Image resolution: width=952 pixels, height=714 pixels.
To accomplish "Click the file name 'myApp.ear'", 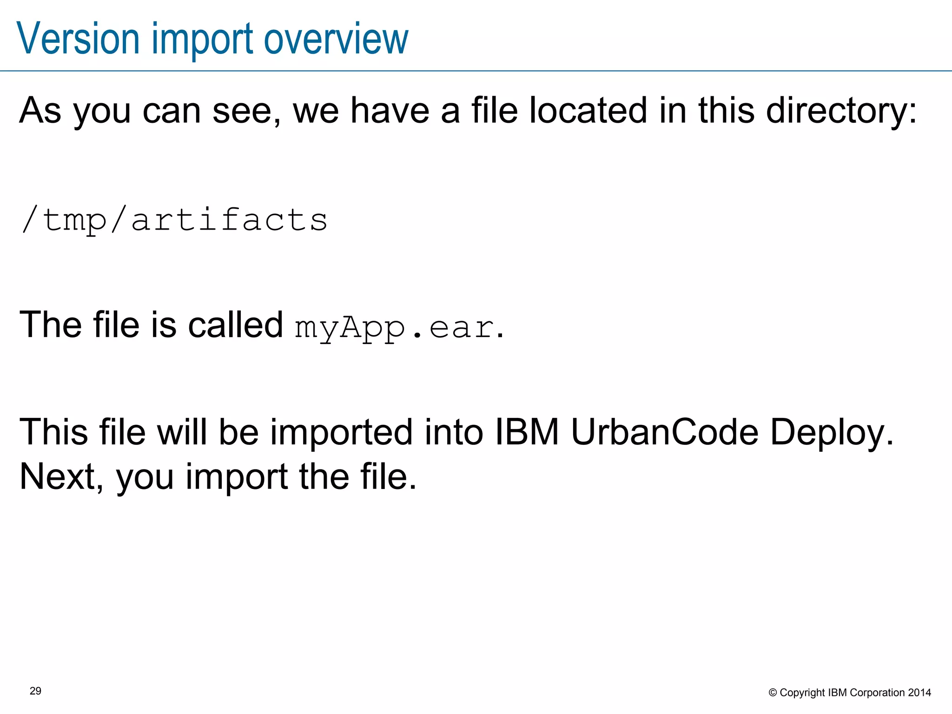I will pyautogui.click(x=394, y=327).
